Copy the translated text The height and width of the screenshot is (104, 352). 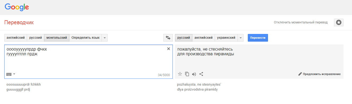pyautogui.click(x=187, y=74)
